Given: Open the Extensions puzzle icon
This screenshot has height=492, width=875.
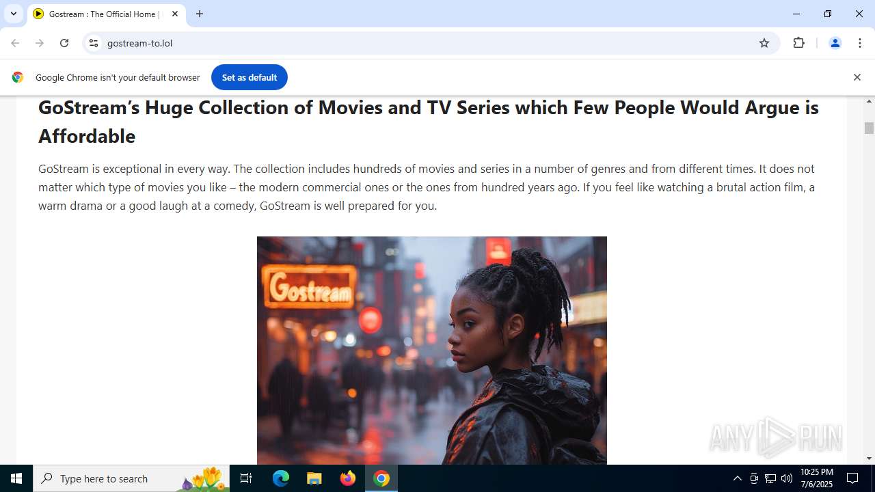Looking at the screenshot, I should (x=798, y=43).
